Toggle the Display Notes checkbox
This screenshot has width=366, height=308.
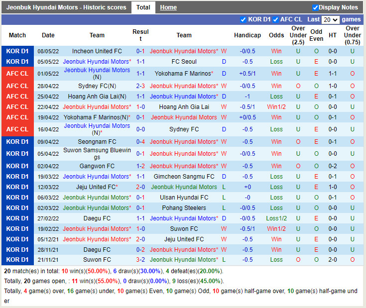(x=315, y=7)
